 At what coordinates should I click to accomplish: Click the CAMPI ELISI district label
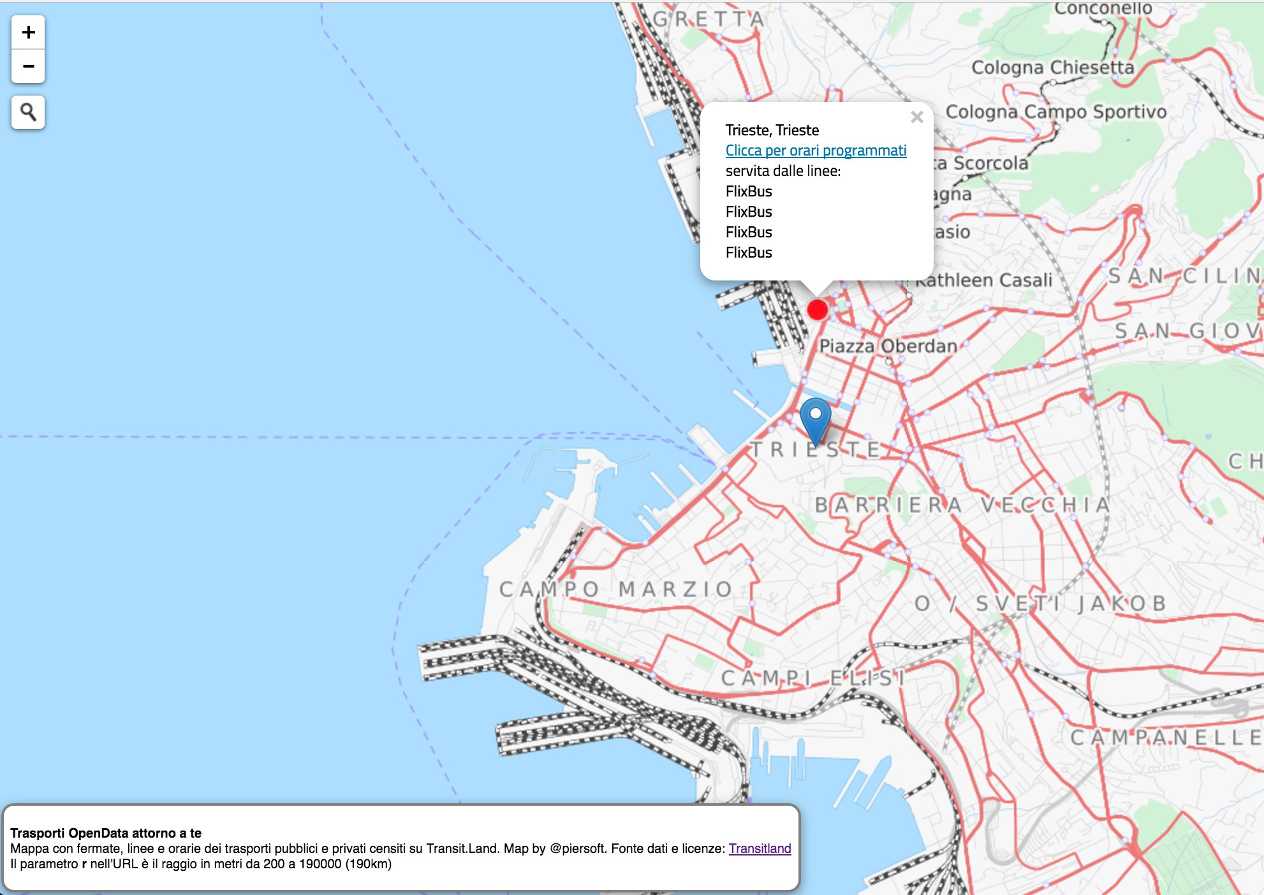(812, 678)
